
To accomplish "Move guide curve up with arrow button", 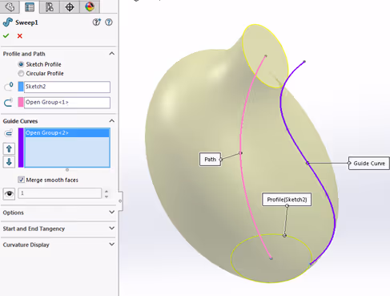I will tap(9, 148).
